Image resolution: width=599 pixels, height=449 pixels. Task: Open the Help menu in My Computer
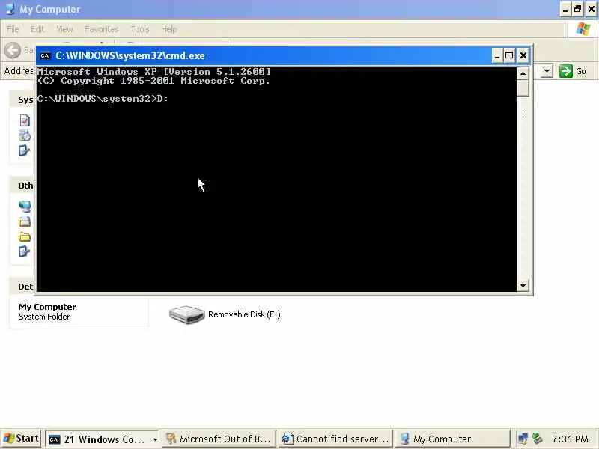point(168,29)
